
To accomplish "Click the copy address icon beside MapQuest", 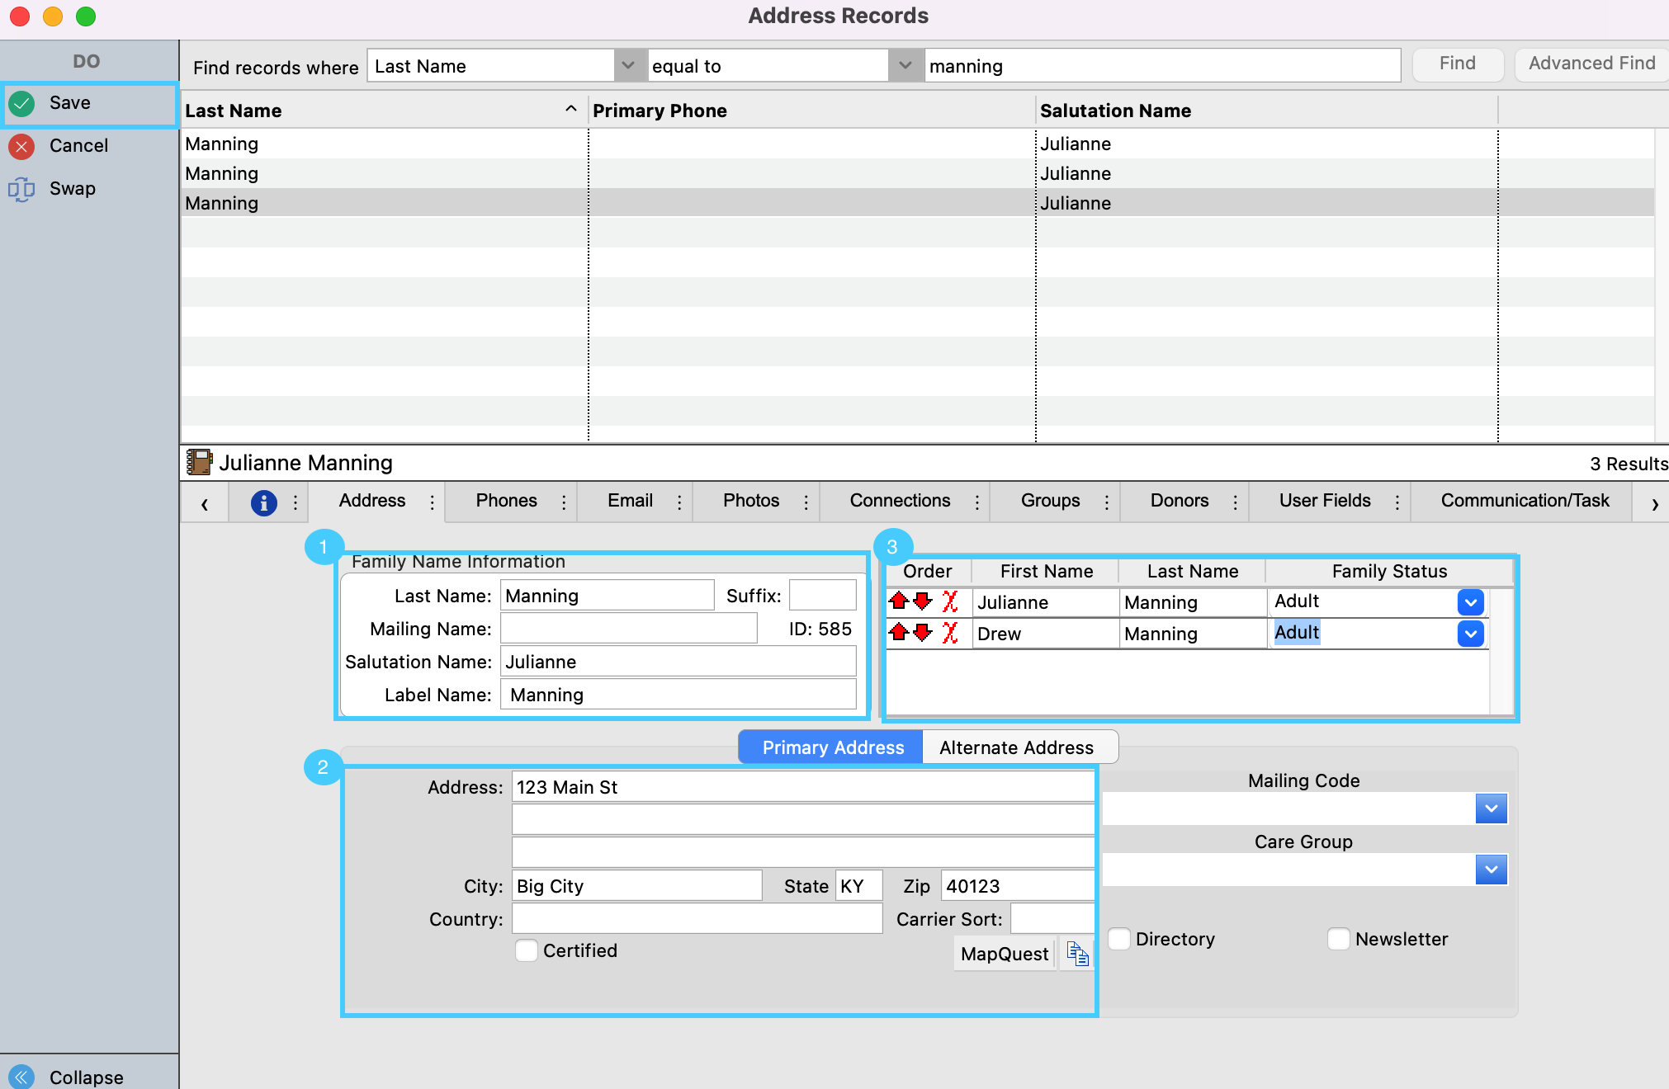I will (x=1077, y=954).
